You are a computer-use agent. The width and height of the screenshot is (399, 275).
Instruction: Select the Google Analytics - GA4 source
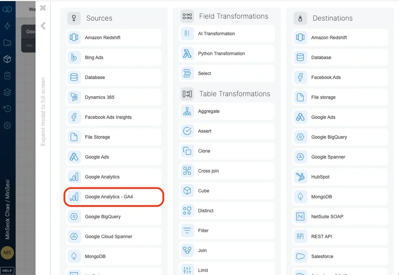click(114, 197)
